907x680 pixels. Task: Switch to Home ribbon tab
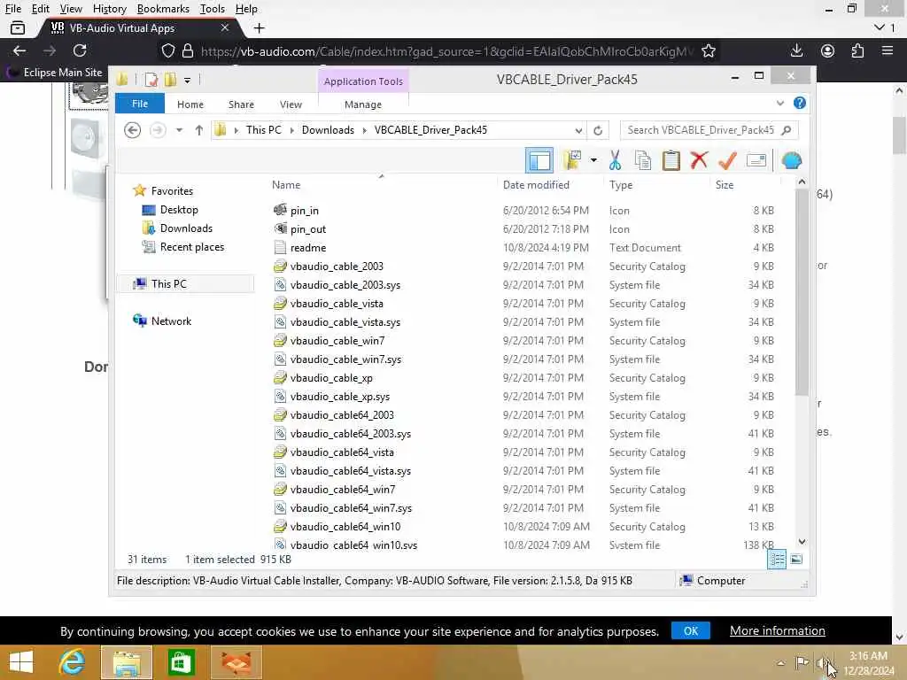pyautogui.click(x=190, y=104)
